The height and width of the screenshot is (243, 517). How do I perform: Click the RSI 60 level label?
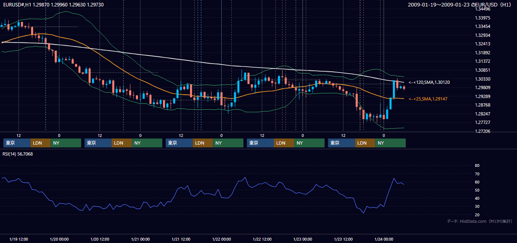pos(477,182)
